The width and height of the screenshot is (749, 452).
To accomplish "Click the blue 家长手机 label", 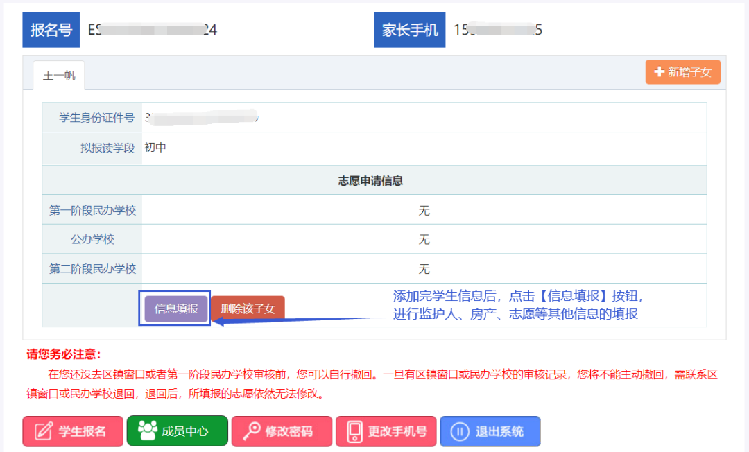I will click(410, 30).
